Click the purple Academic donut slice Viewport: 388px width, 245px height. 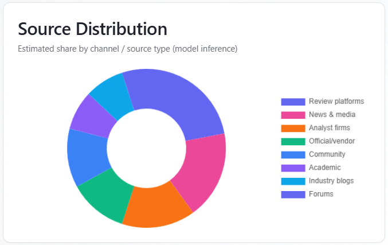coord(90,115)
